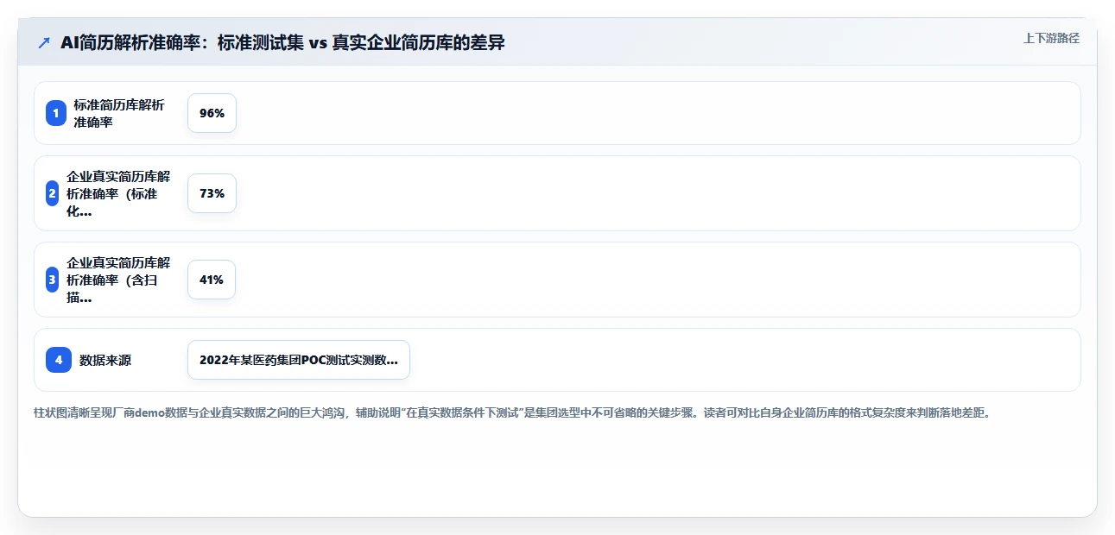Select the 41% value box
The width and height of the screenshot is (1115, 535).
point(212,280)
